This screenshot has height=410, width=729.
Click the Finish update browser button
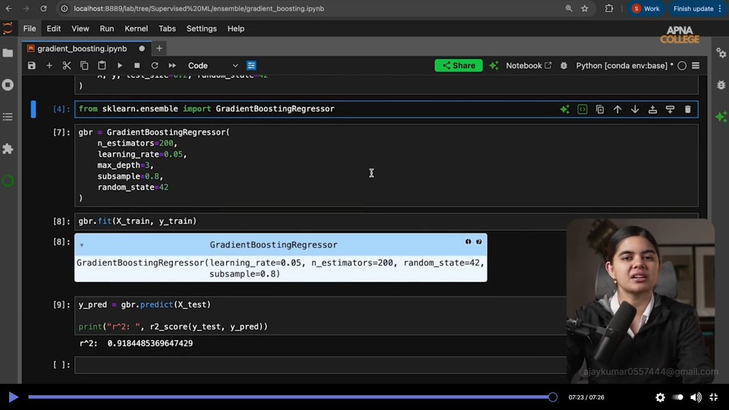pyautogui.click(x=694, y=9)
